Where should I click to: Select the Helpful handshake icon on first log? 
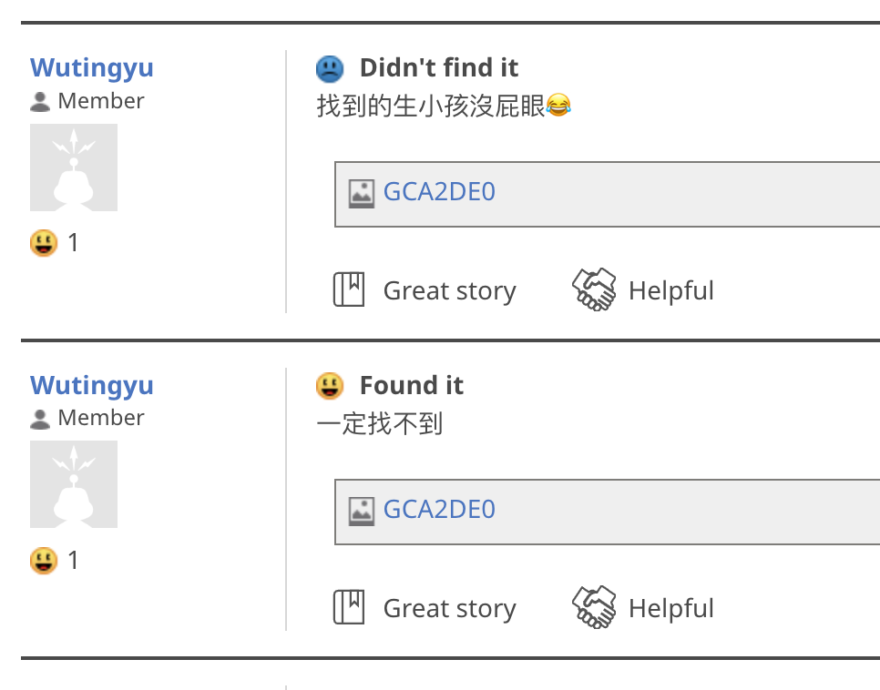tap(594, 289)
